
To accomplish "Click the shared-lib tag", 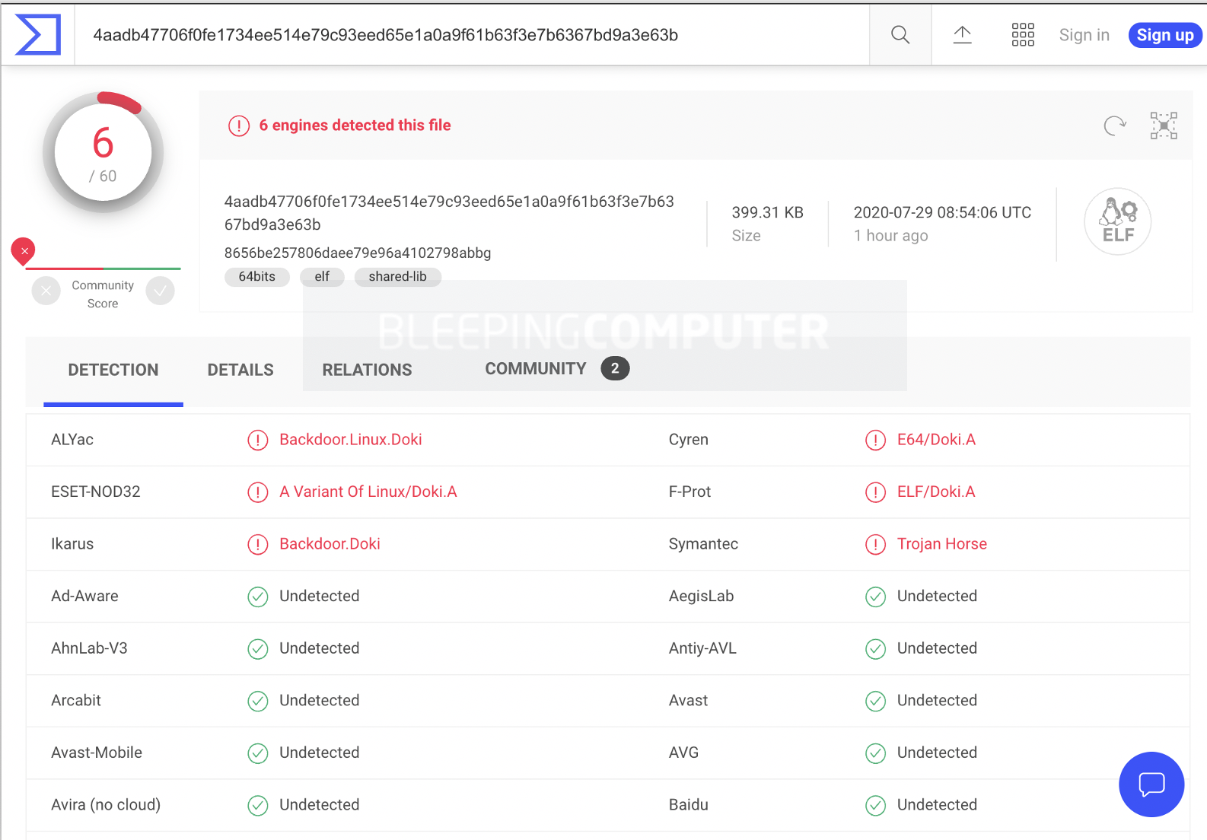I will [x=397, y=277].
